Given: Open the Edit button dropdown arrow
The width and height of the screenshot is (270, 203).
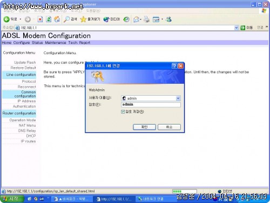Looking at the screenshot, I should pos(162,19).
